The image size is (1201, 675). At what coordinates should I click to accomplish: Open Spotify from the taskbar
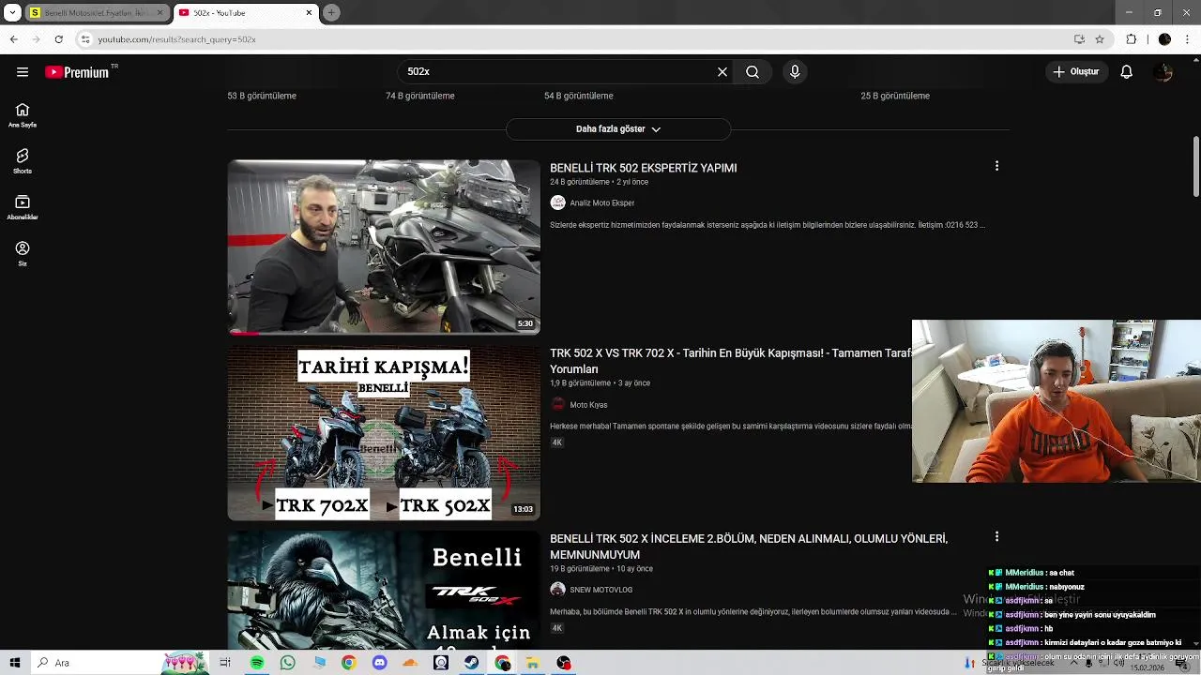(257, 663)
